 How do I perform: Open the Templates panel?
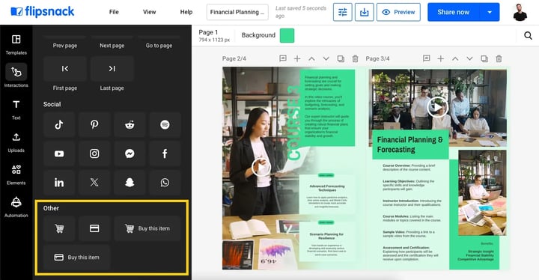click(x=16, y=45)
